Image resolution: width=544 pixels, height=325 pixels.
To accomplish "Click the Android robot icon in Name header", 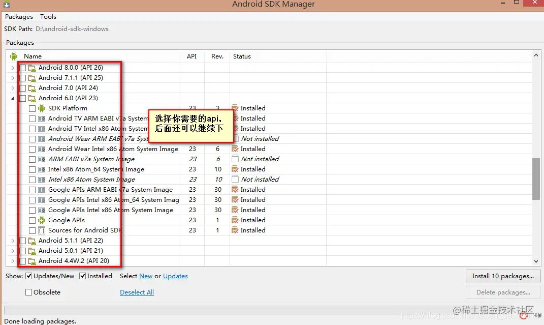I will (x=14, y=56).
